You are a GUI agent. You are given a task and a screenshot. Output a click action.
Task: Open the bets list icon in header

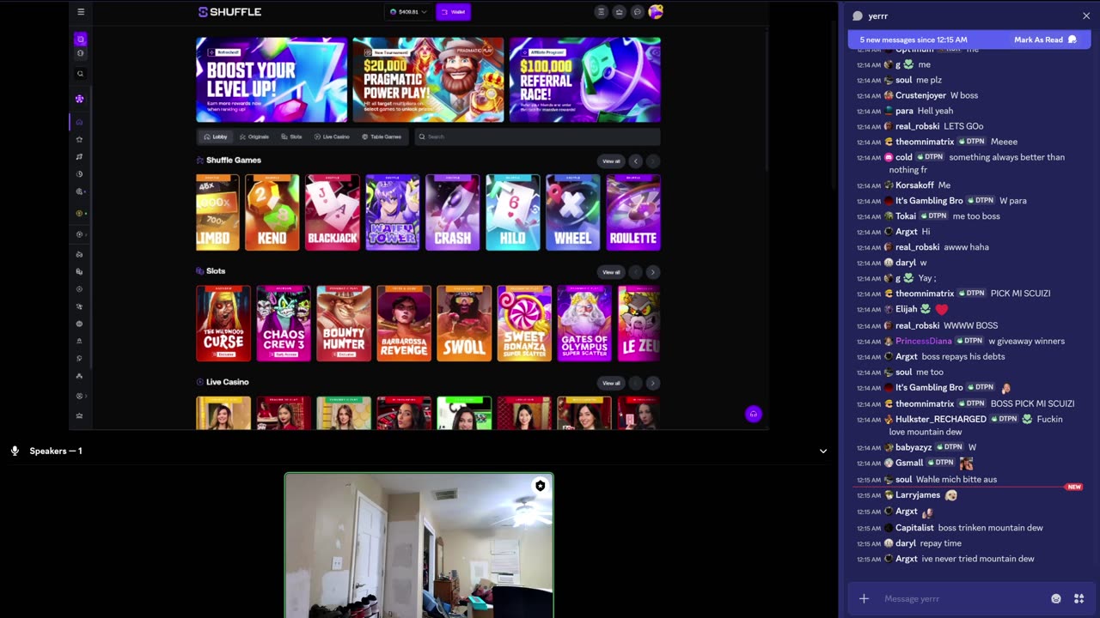[601, 12]
